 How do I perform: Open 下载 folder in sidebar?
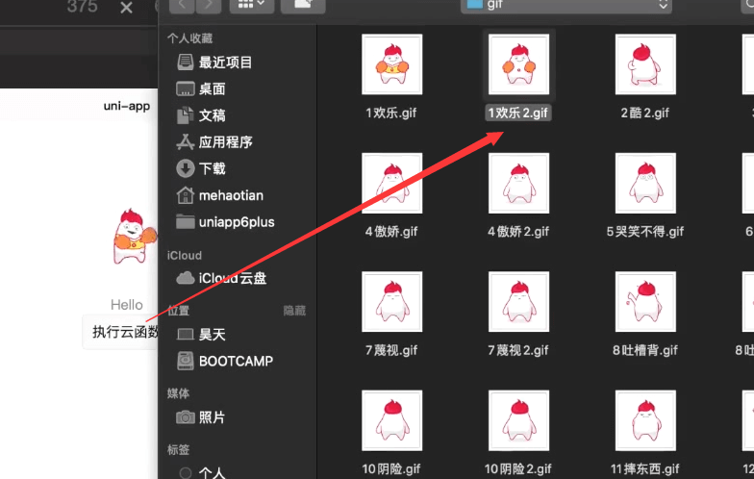coord(201,169)
